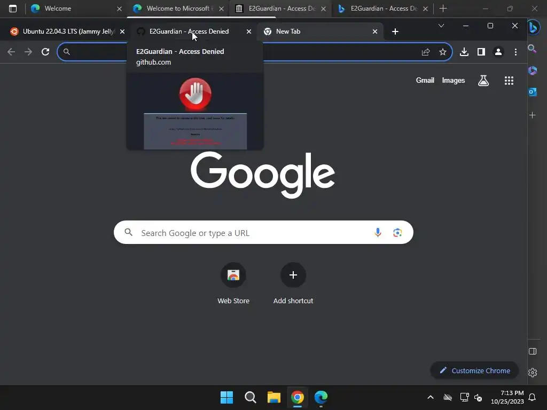Show hidden system tray icons
The height and width of the screenshot is (410, 547).
coord(431,397)
